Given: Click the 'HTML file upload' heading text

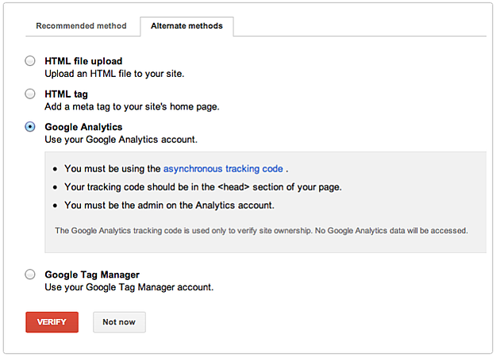Looking at the screenshot, I should pos(83,61).
